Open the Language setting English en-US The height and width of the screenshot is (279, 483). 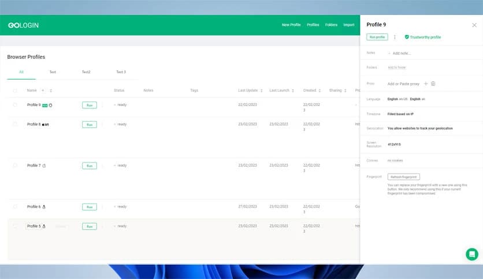397,99
